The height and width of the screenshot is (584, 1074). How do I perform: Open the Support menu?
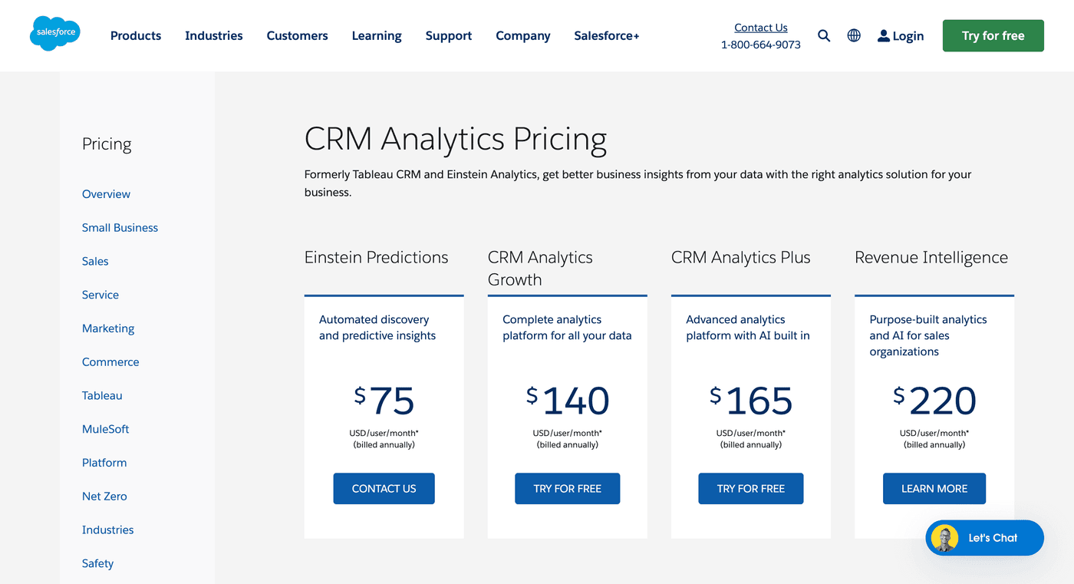tap(449, 35)
